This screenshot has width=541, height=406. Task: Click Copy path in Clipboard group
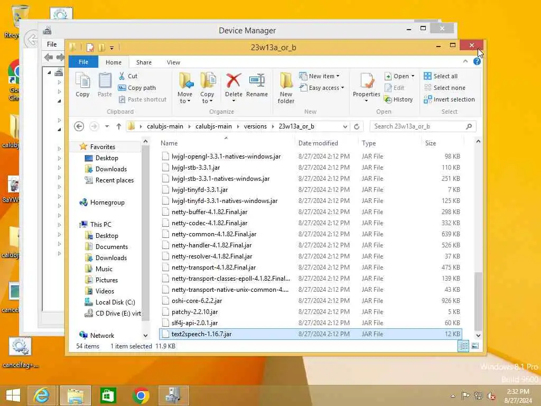click(137, 88)
